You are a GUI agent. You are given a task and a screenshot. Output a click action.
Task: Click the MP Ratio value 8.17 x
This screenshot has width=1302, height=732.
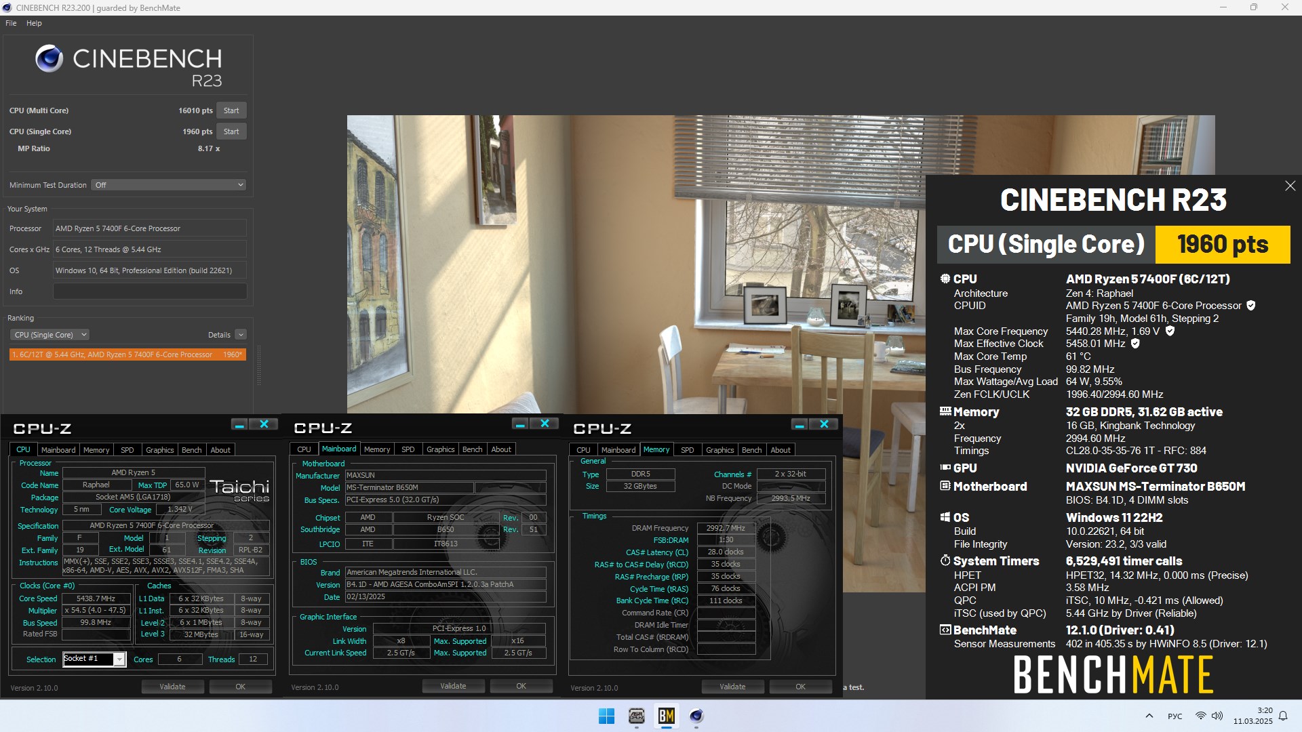tap(208, 148)
